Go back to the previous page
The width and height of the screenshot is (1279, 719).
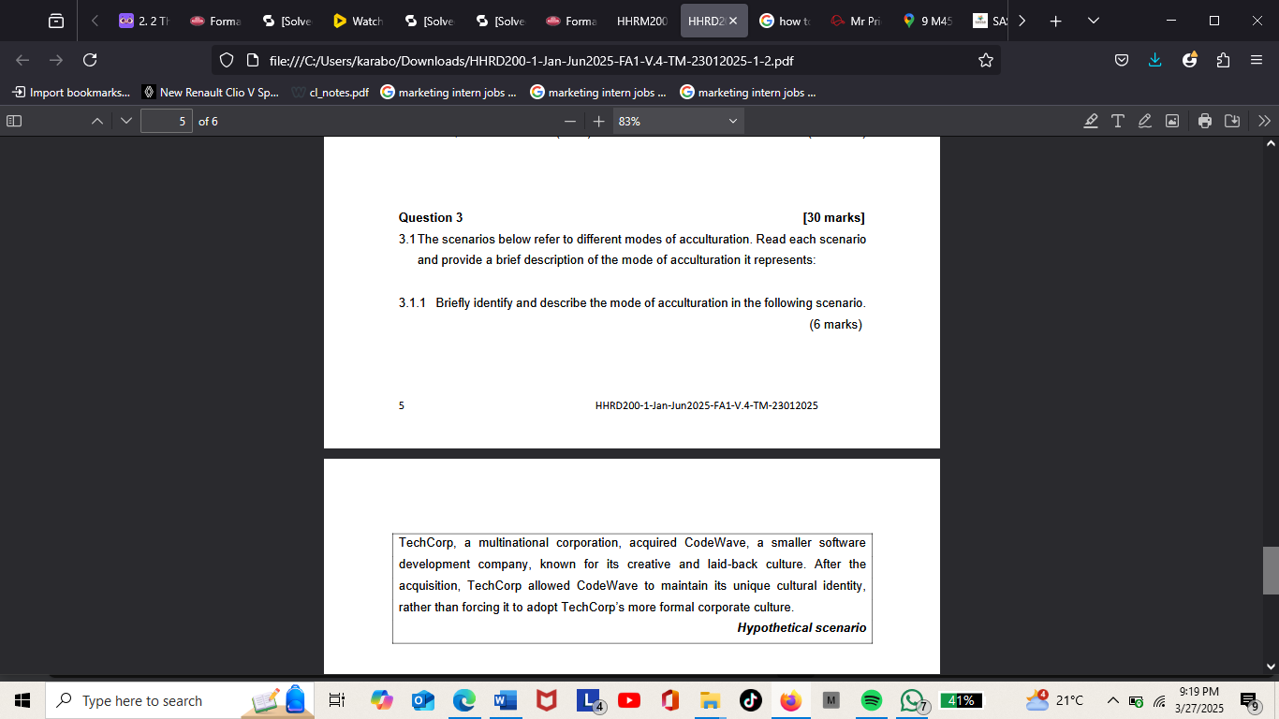tap(23, 60)
